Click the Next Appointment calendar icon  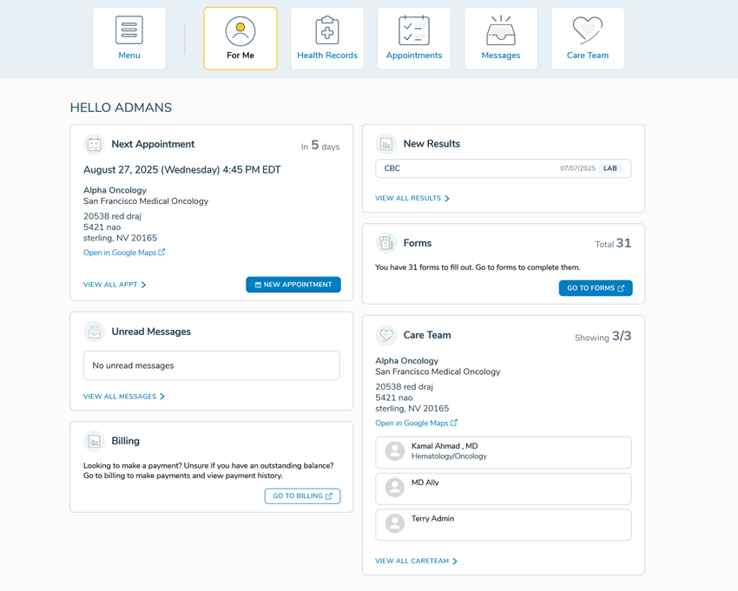coord(94,145)
